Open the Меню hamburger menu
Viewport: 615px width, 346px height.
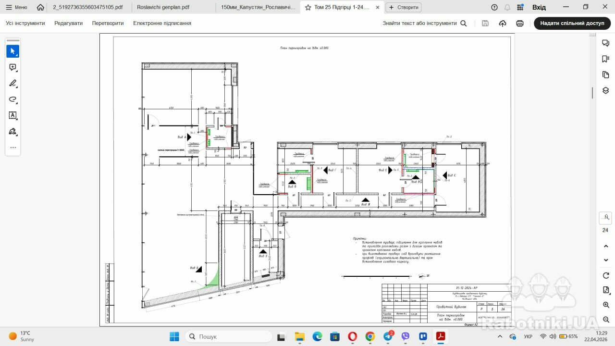tap(17, 7)
